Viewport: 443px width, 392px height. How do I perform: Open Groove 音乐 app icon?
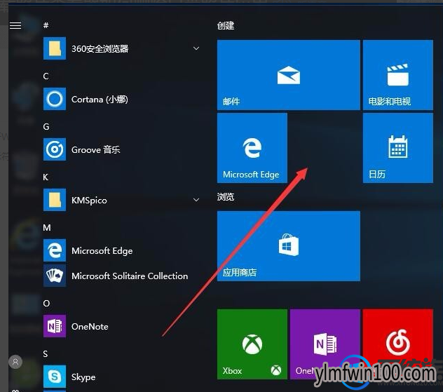tap(55, 149)
